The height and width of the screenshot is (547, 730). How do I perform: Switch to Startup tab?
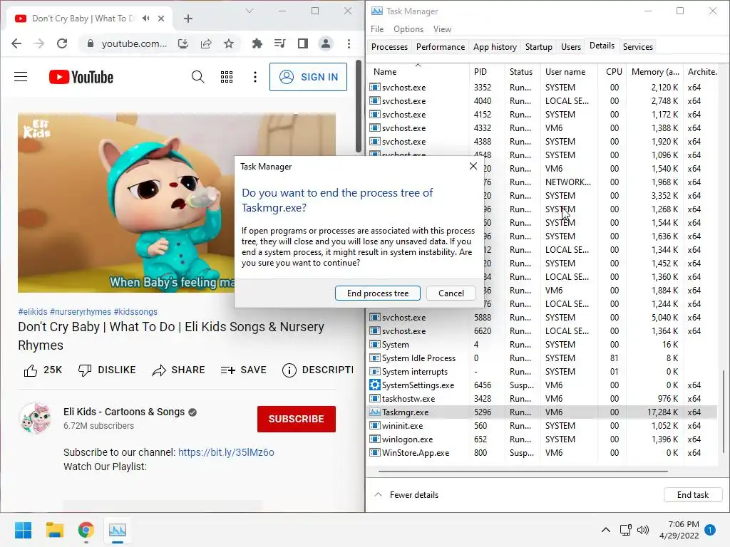pyautogui.click(x=539, y=47)
